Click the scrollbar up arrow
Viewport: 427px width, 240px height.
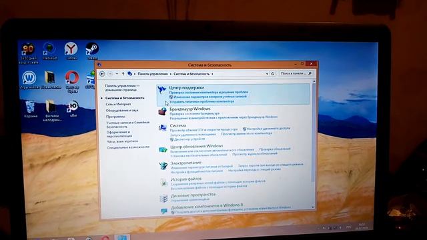coord(314,81)
